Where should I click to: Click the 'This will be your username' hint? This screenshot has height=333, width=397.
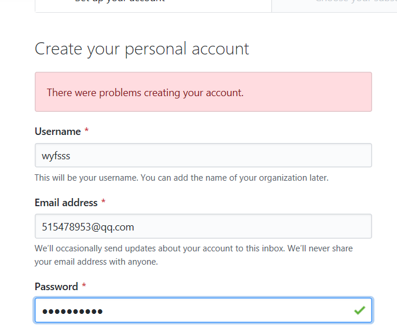(181, 178)
